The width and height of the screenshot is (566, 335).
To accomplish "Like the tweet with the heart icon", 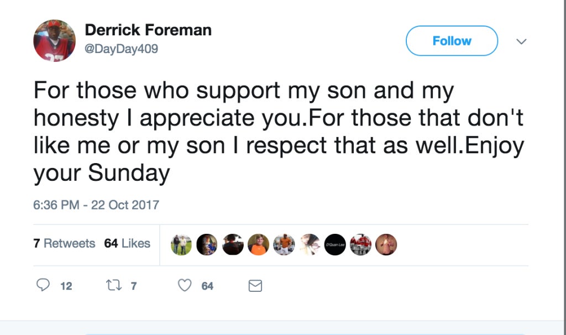I will pos(185,285).
